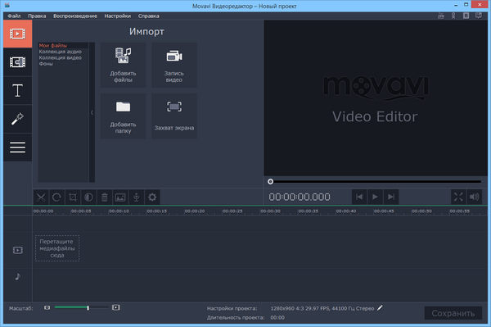Image resolution: width=491 pixels, height=327 pixels.
Task: Click the timeline ruler at 00:00:10
Action: [119, 211]
